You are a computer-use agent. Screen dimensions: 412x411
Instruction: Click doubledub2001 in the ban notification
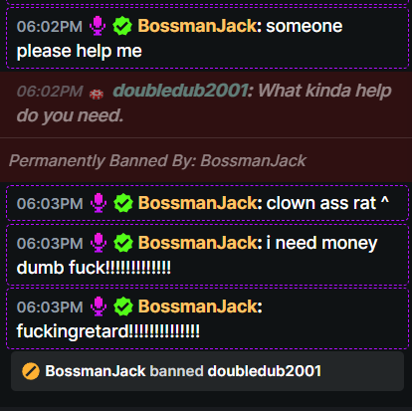(x=265, y=371)
